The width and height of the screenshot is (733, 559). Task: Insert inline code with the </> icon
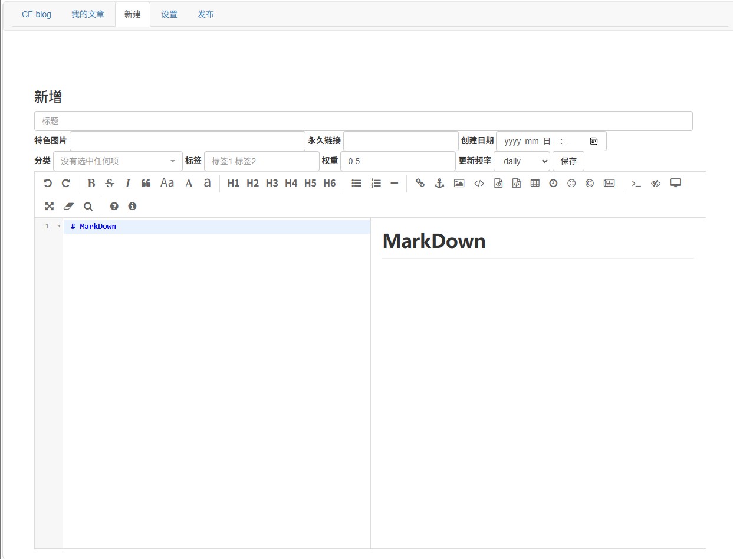click(479, 183)
